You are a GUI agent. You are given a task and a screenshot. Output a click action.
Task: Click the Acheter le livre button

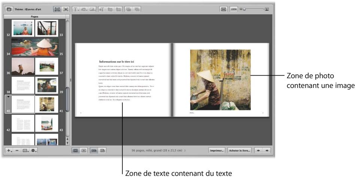240,150
